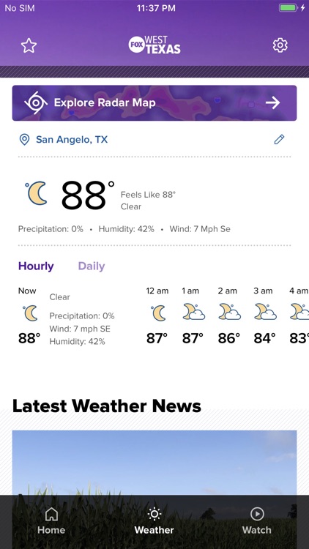Click the Explore Radar Map arrow
Image resolution: width=309 pixels, height=549 pixels.
(272, 103)
